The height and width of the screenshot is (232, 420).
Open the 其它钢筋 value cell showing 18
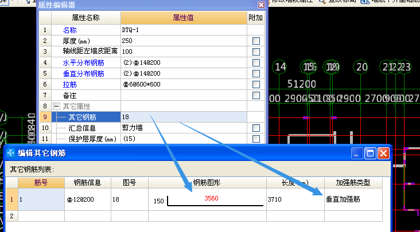click(184, 117)
